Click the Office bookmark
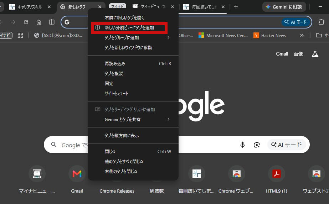329x204 pixels. pyautogui.click(x=186, y=36)
